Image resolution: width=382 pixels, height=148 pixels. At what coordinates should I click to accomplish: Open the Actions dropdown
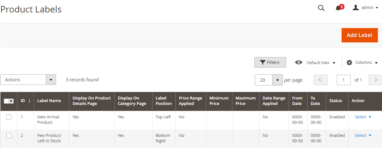(x=28, y=80)
